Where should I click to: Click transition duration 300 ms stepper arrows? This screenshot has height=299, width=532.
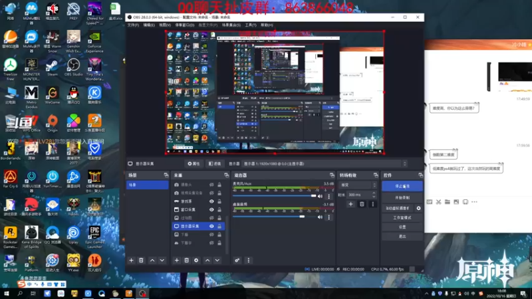pyautogui.click(x=374, y=195)
